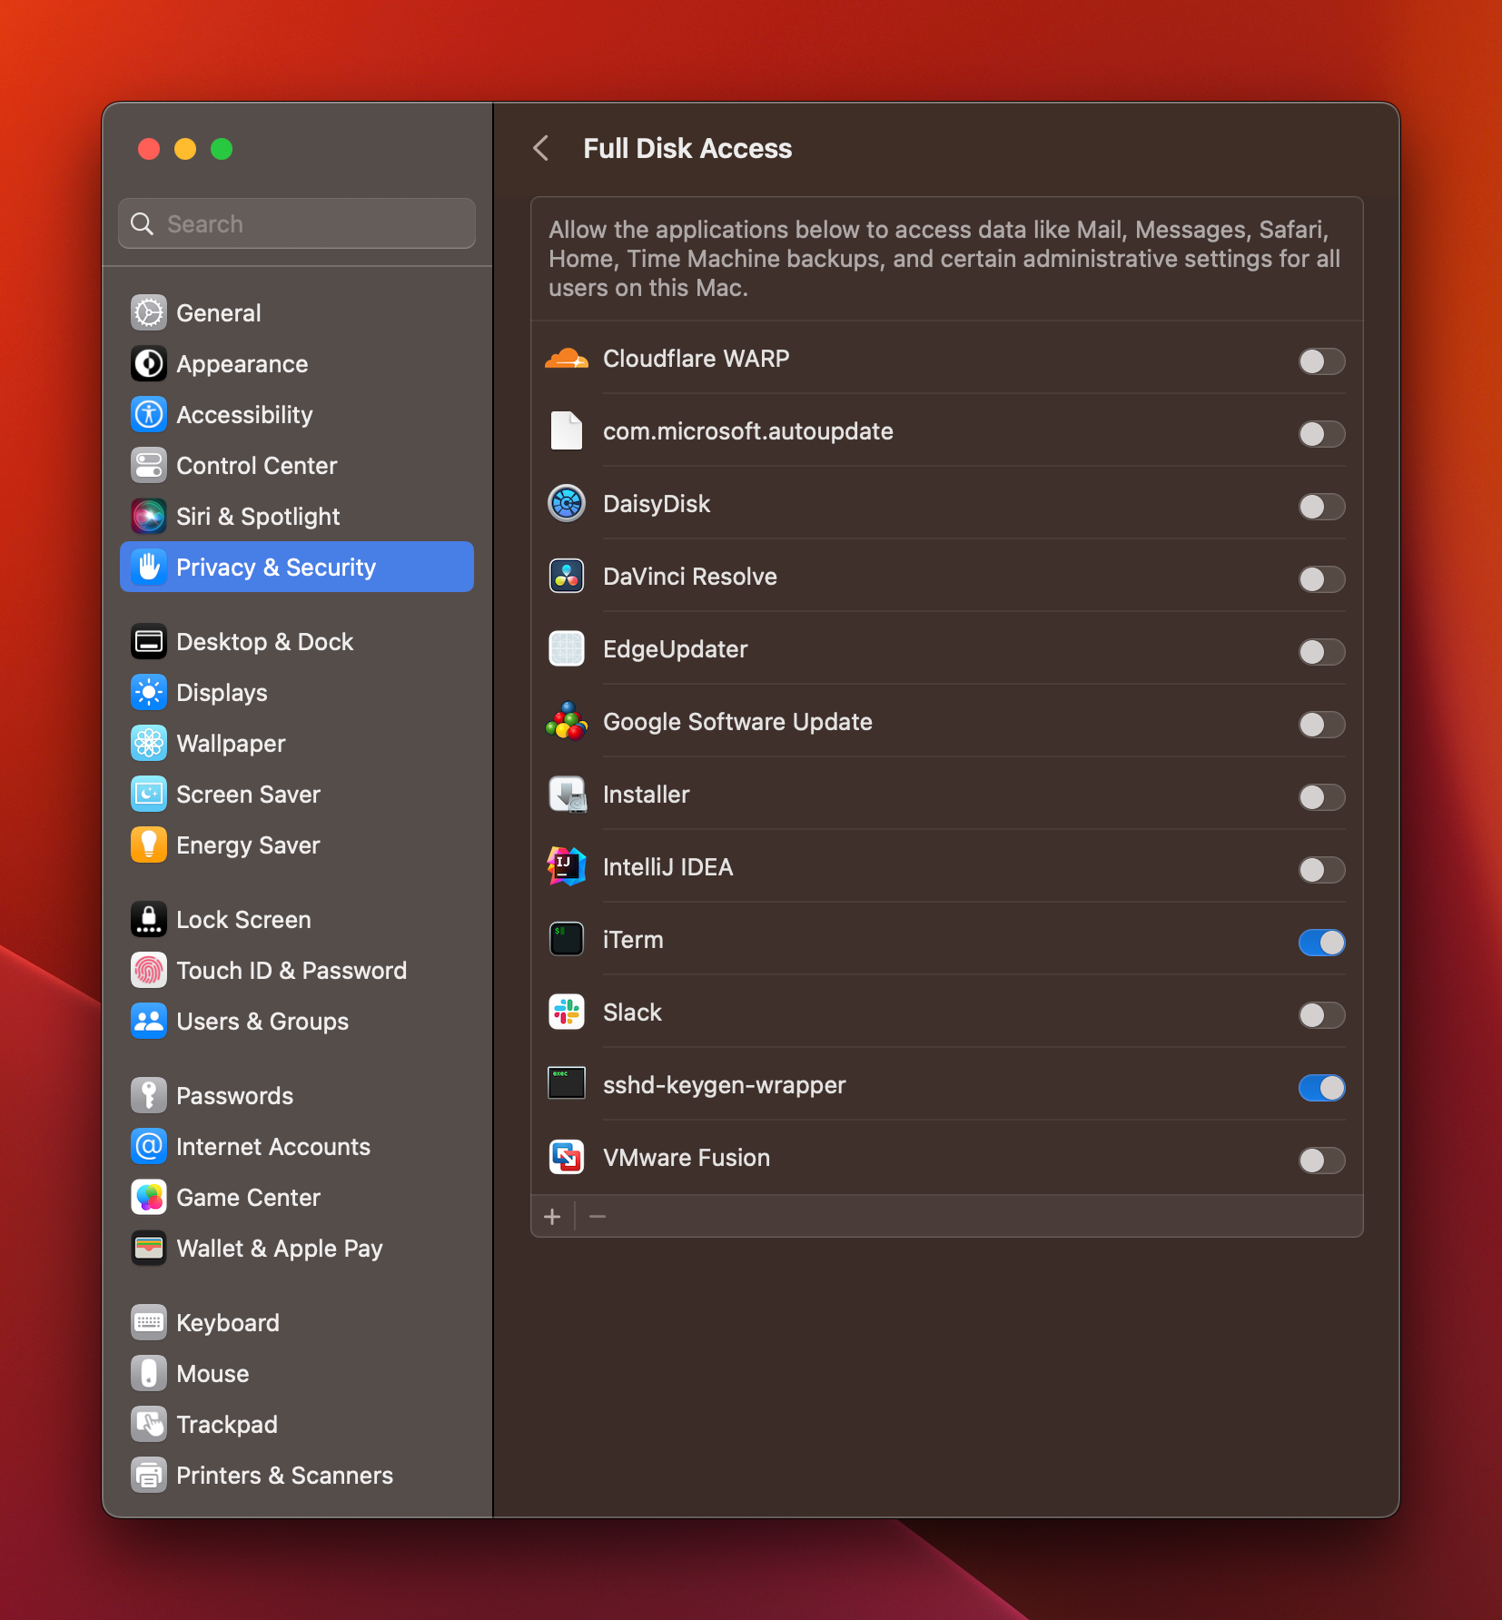Enable Cloudflare WARP disk access
The height and width of the screenshot is (1620, 1502).
point(1322,361)
